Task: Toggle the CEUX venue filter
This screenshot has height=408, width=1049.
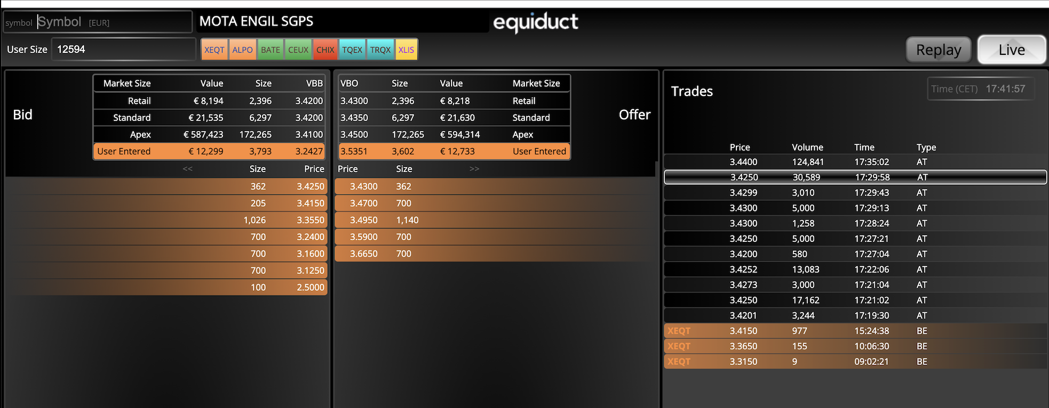Action: (298, 50)
